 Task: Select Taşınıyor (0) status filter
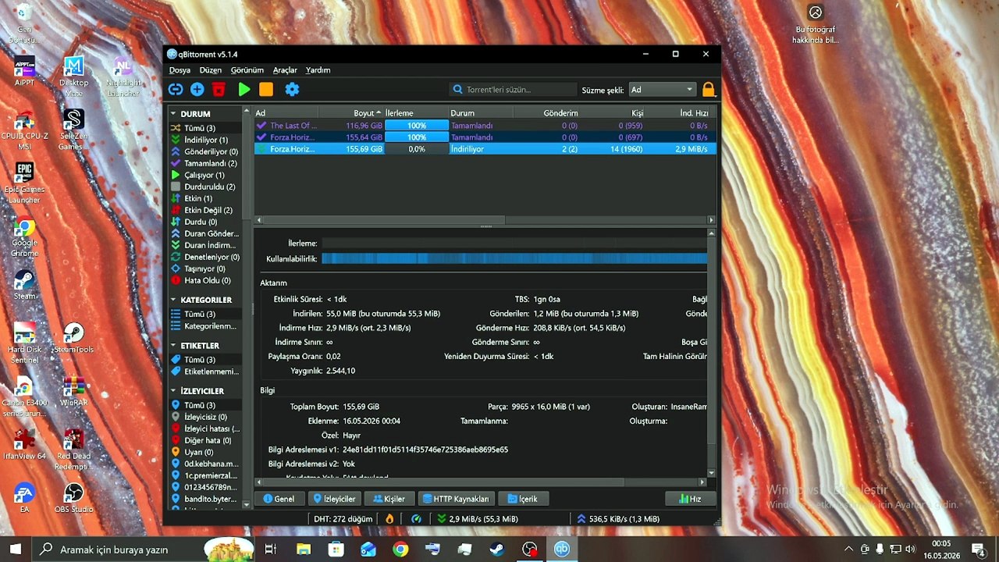(x=205, y=269)
